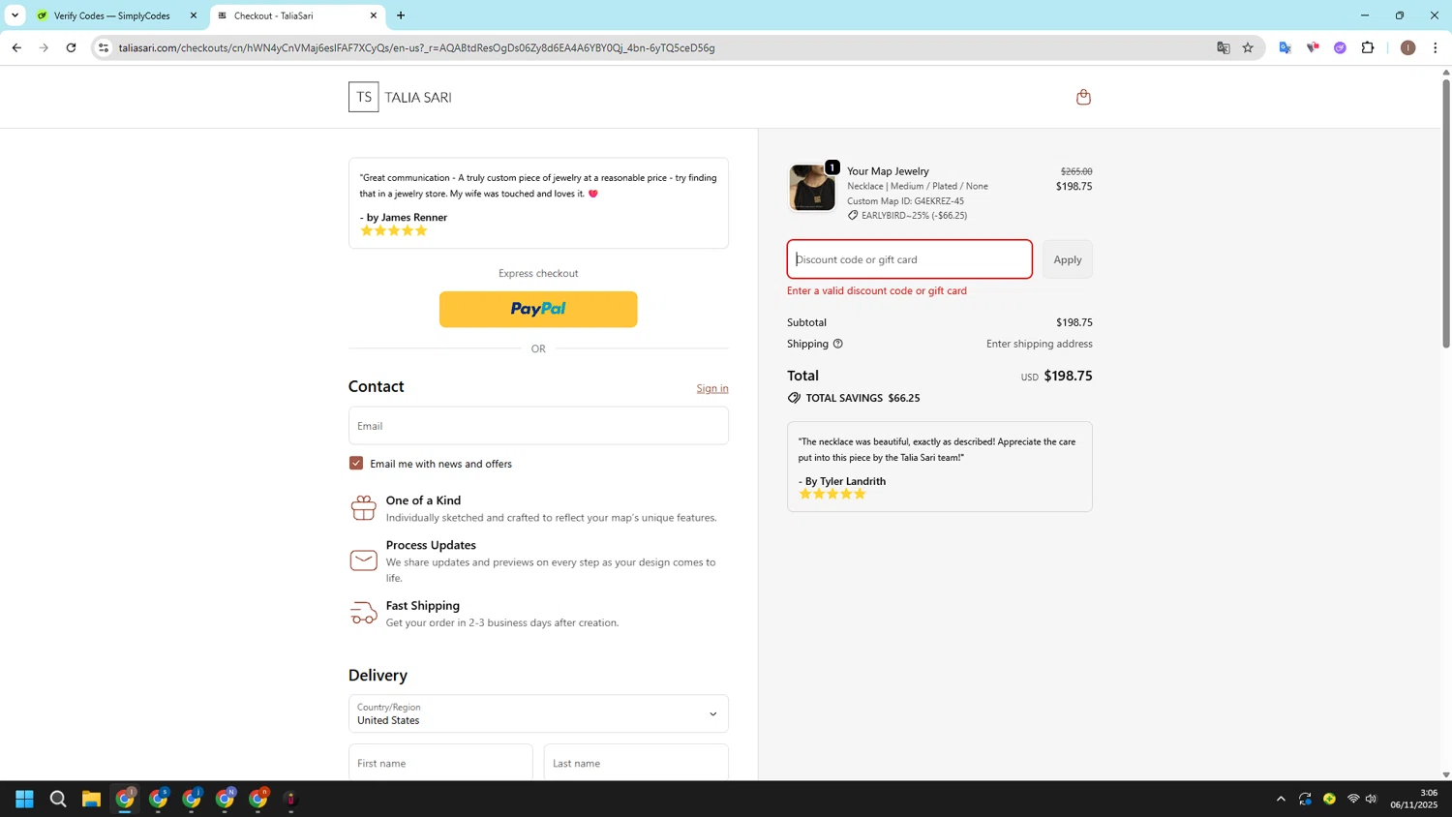Click the Wi-Fi network tray icon
The image size is (1452, 817).
[1353, 799]
